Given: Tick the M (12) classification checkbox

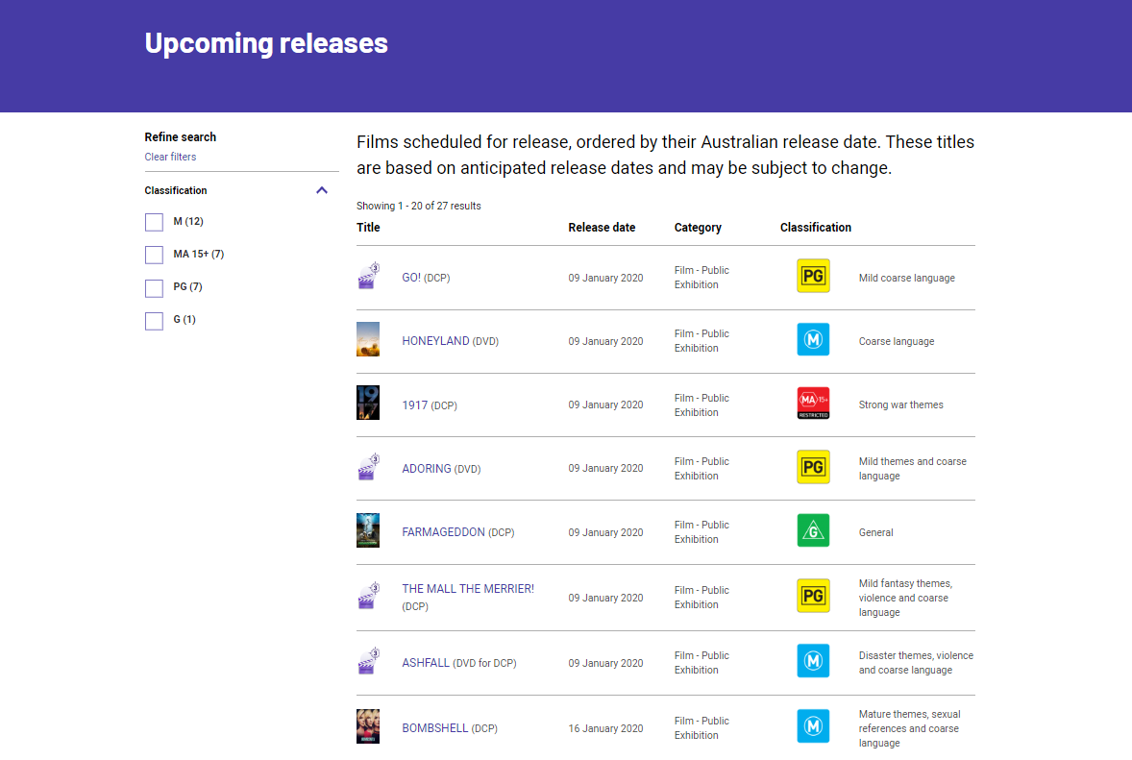Looking at the screenshot, I should [x=154, y=222].
